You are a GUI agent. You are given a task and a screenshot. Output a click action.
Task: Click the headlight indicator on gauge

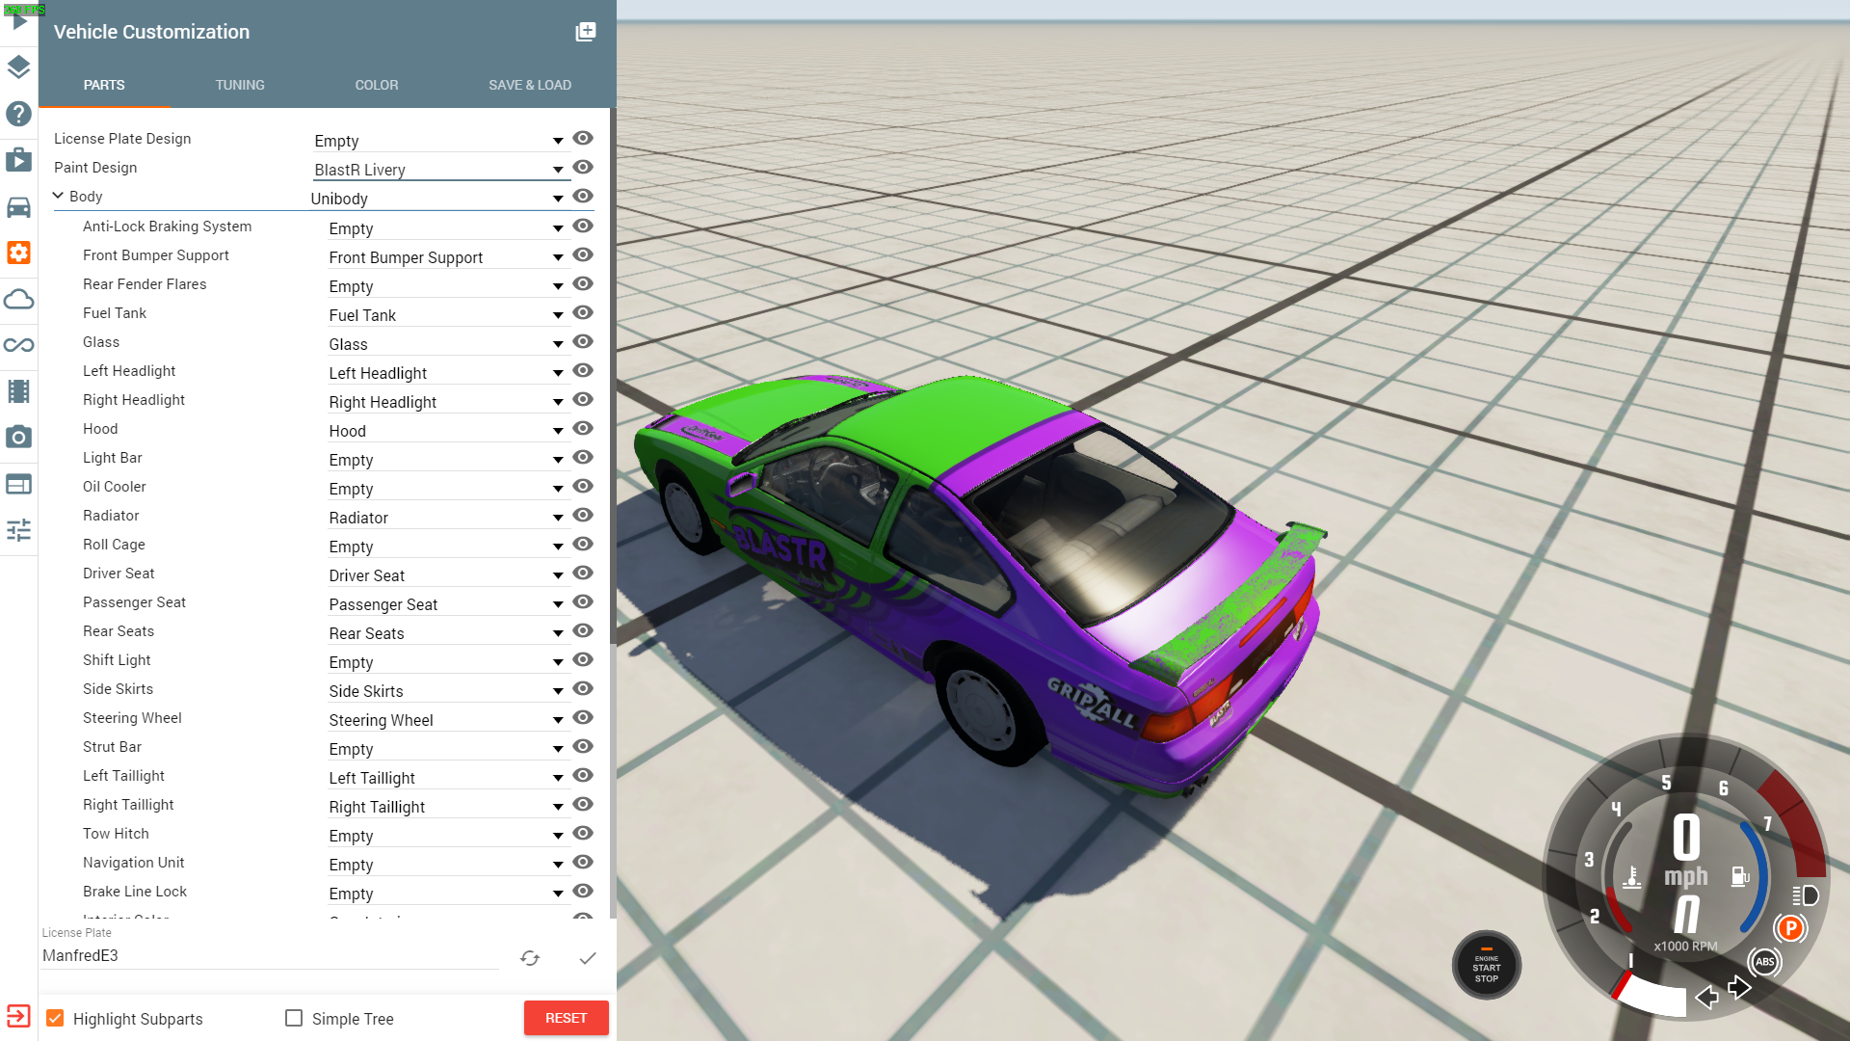(x=1806, y=895)
